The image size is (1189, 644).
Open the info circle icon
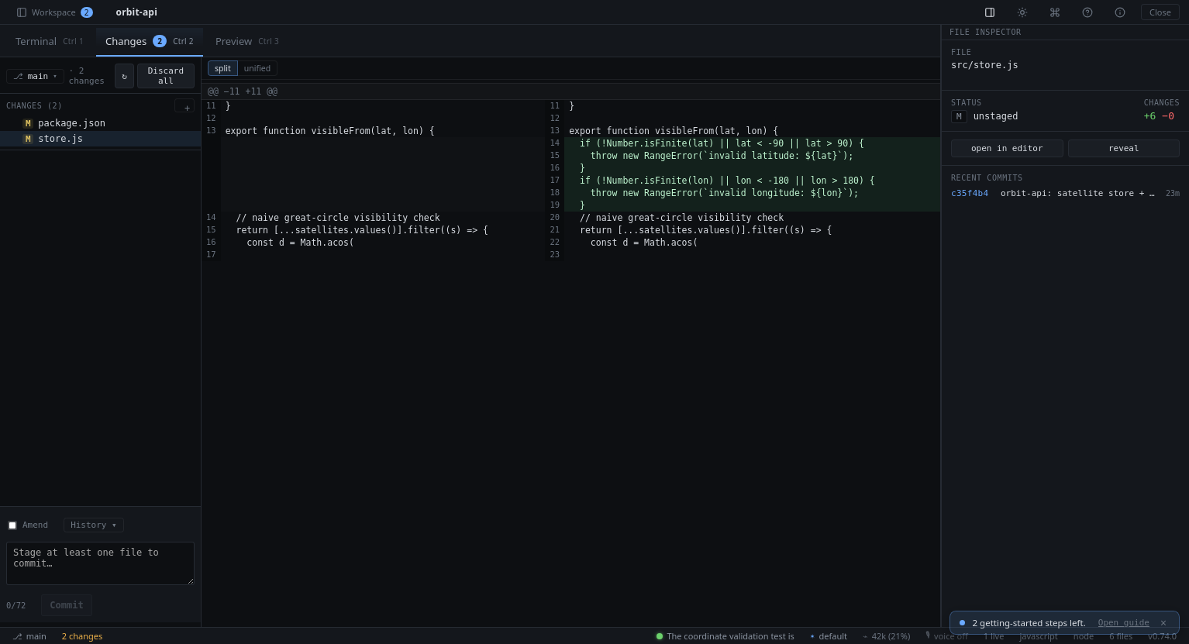(1120, 12)
